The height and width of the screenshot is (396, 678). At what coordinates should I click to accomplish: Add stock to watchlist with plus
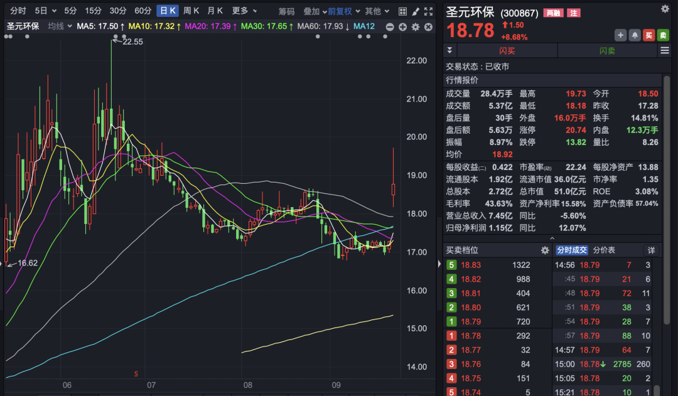(621, 36)
